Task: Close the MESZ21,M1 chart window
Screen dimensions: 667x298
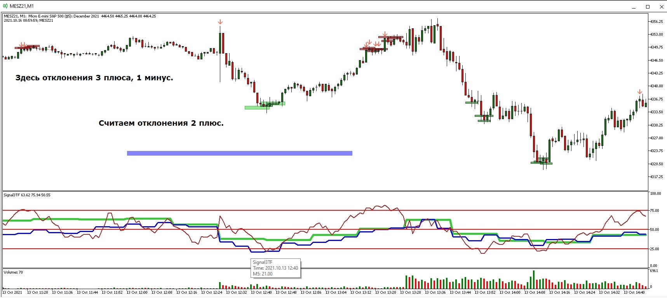Action: tap(662, 7)
